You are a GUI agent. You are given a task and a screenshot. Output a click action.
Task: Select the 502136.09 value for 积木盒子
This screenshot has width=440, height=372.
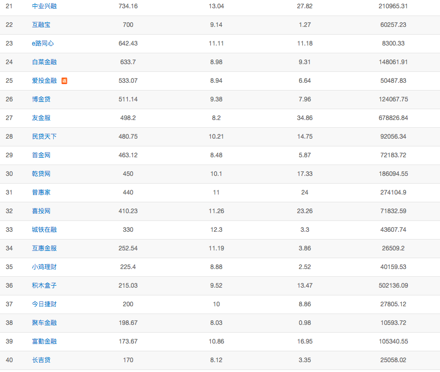click(393, 286)
